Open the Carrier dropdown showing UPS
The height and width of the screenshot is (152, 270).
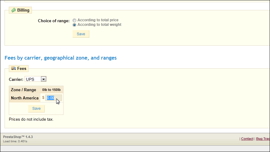[x=36, y=79]
